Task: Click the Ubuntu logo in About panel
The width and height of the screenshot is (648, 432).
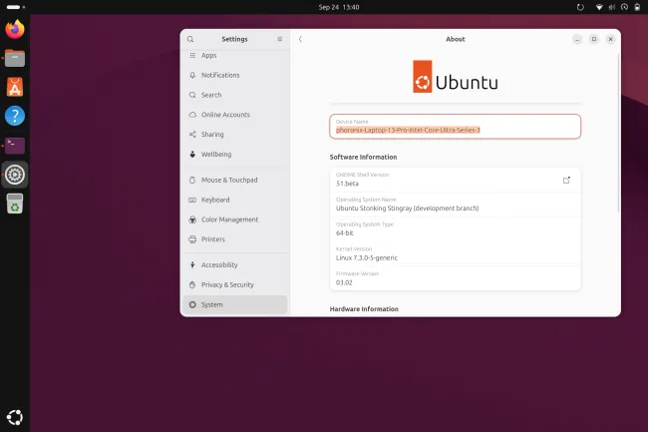Action: 455,77
